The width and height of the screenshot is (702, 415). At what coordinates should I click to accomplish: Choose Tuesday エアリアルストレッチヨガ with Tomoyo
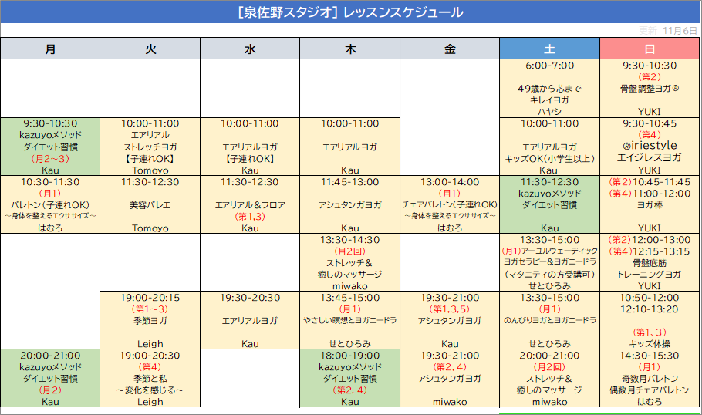coord(150,147)
